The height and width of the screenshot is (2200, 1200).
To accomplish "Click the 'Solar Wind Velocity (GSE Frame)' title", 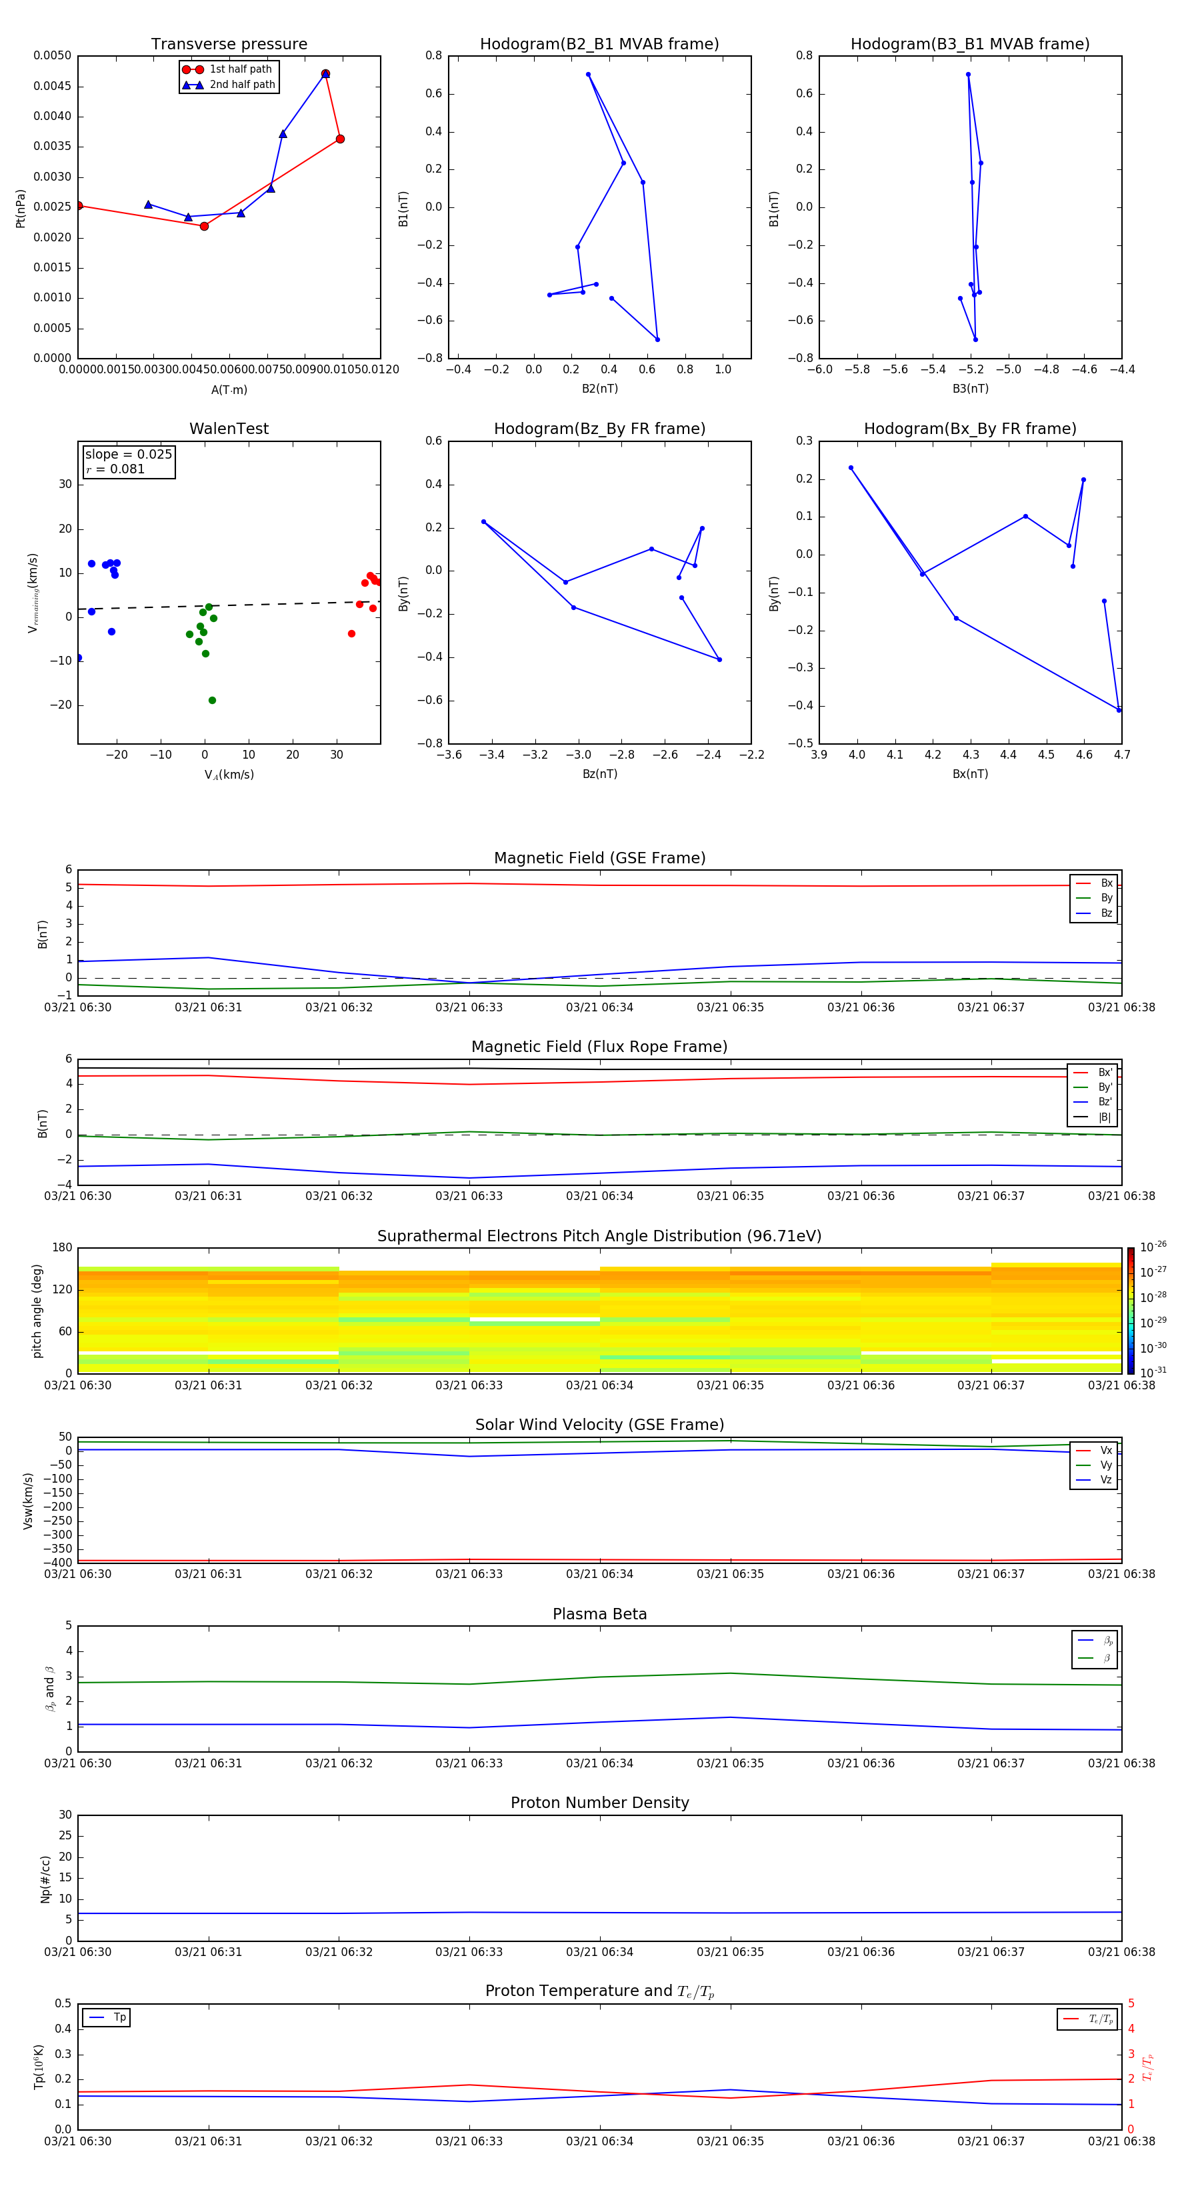I will pyautogui.click(x=599, y=1425).
